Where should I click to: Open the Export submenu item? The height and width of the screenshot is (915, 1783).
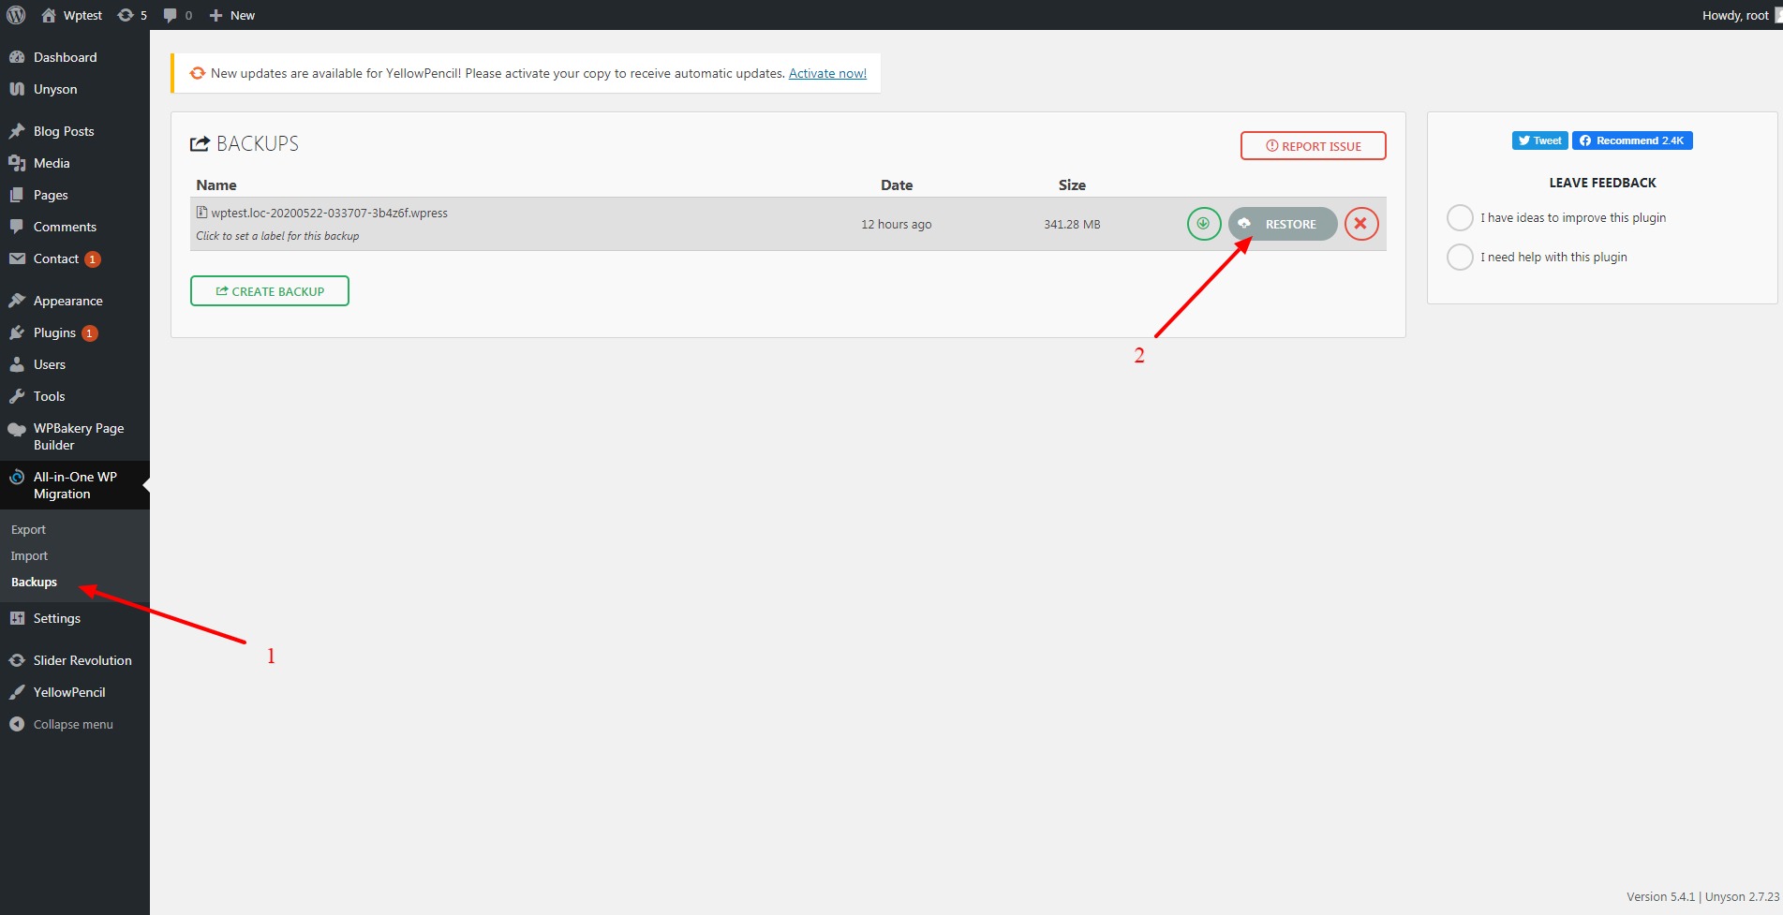coord(28,529)
